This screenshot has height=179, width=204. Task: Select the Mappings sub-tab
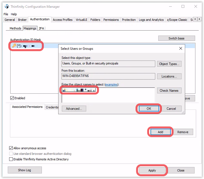click(x=30, y=28)
